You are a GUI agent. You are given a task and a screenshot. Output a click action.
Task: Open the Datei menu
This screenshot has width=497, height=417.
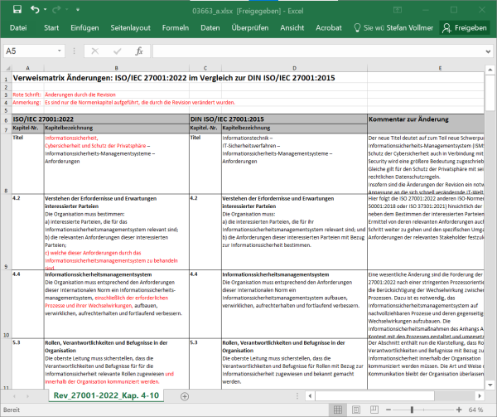[18, 28]
